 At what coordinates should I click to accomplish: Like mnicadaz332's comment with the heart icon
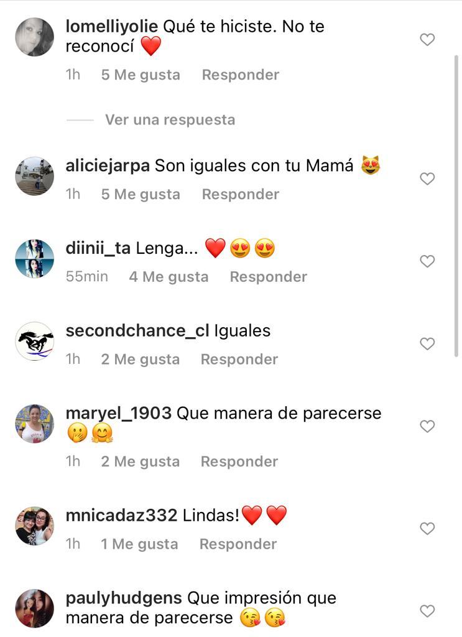tap(427, 528)
